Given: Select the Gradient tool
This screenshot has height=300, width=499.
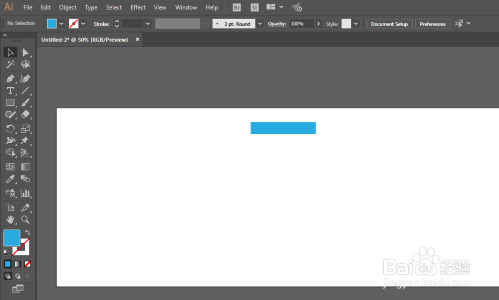Looking at the screenshot, I should [x=25, y=167].
